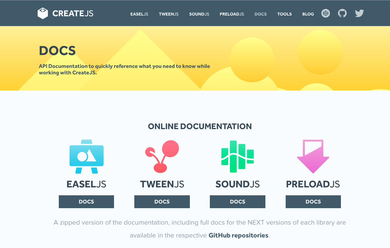Viewport: 390px width, 248px height.
Task: Click the SOUNDJS heading text
Action: [237, 184]
